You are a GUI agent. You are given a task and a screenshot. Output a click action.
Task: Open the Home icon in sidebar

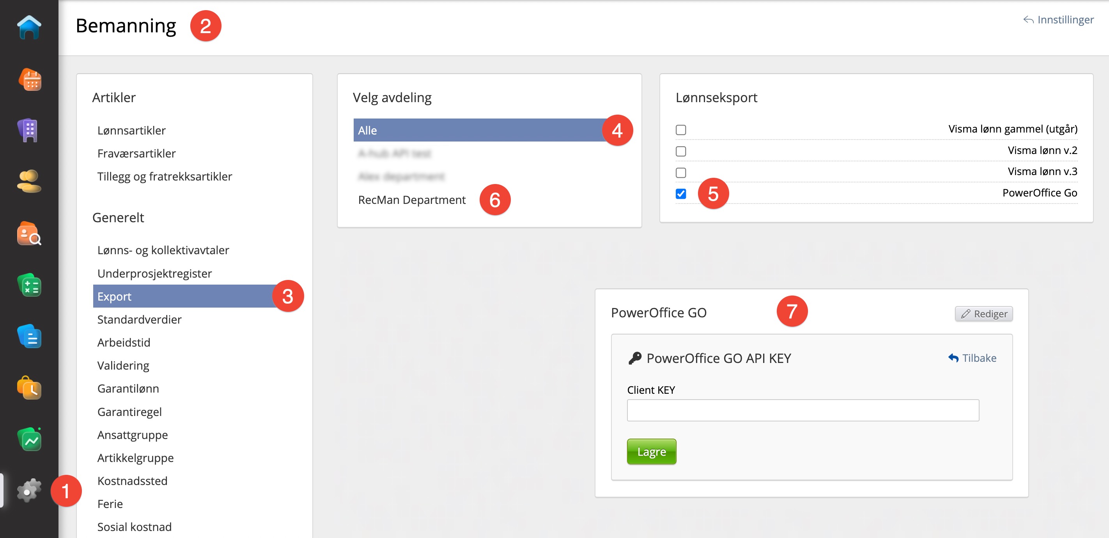[x=29, y=27]
